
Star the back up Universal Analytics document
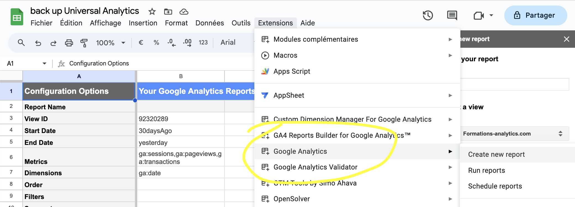click(x=152, y=12)
